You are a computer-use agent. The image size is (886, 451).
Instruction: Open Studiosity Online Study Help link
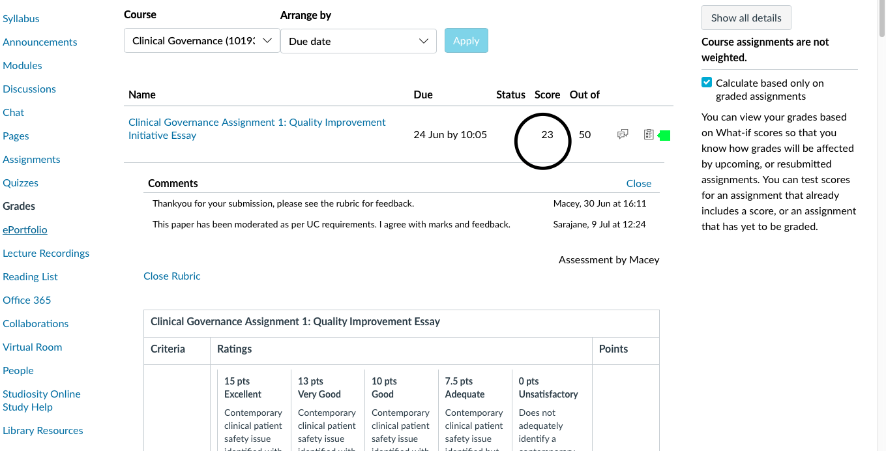pyautogui.click(x=42, y=400)
